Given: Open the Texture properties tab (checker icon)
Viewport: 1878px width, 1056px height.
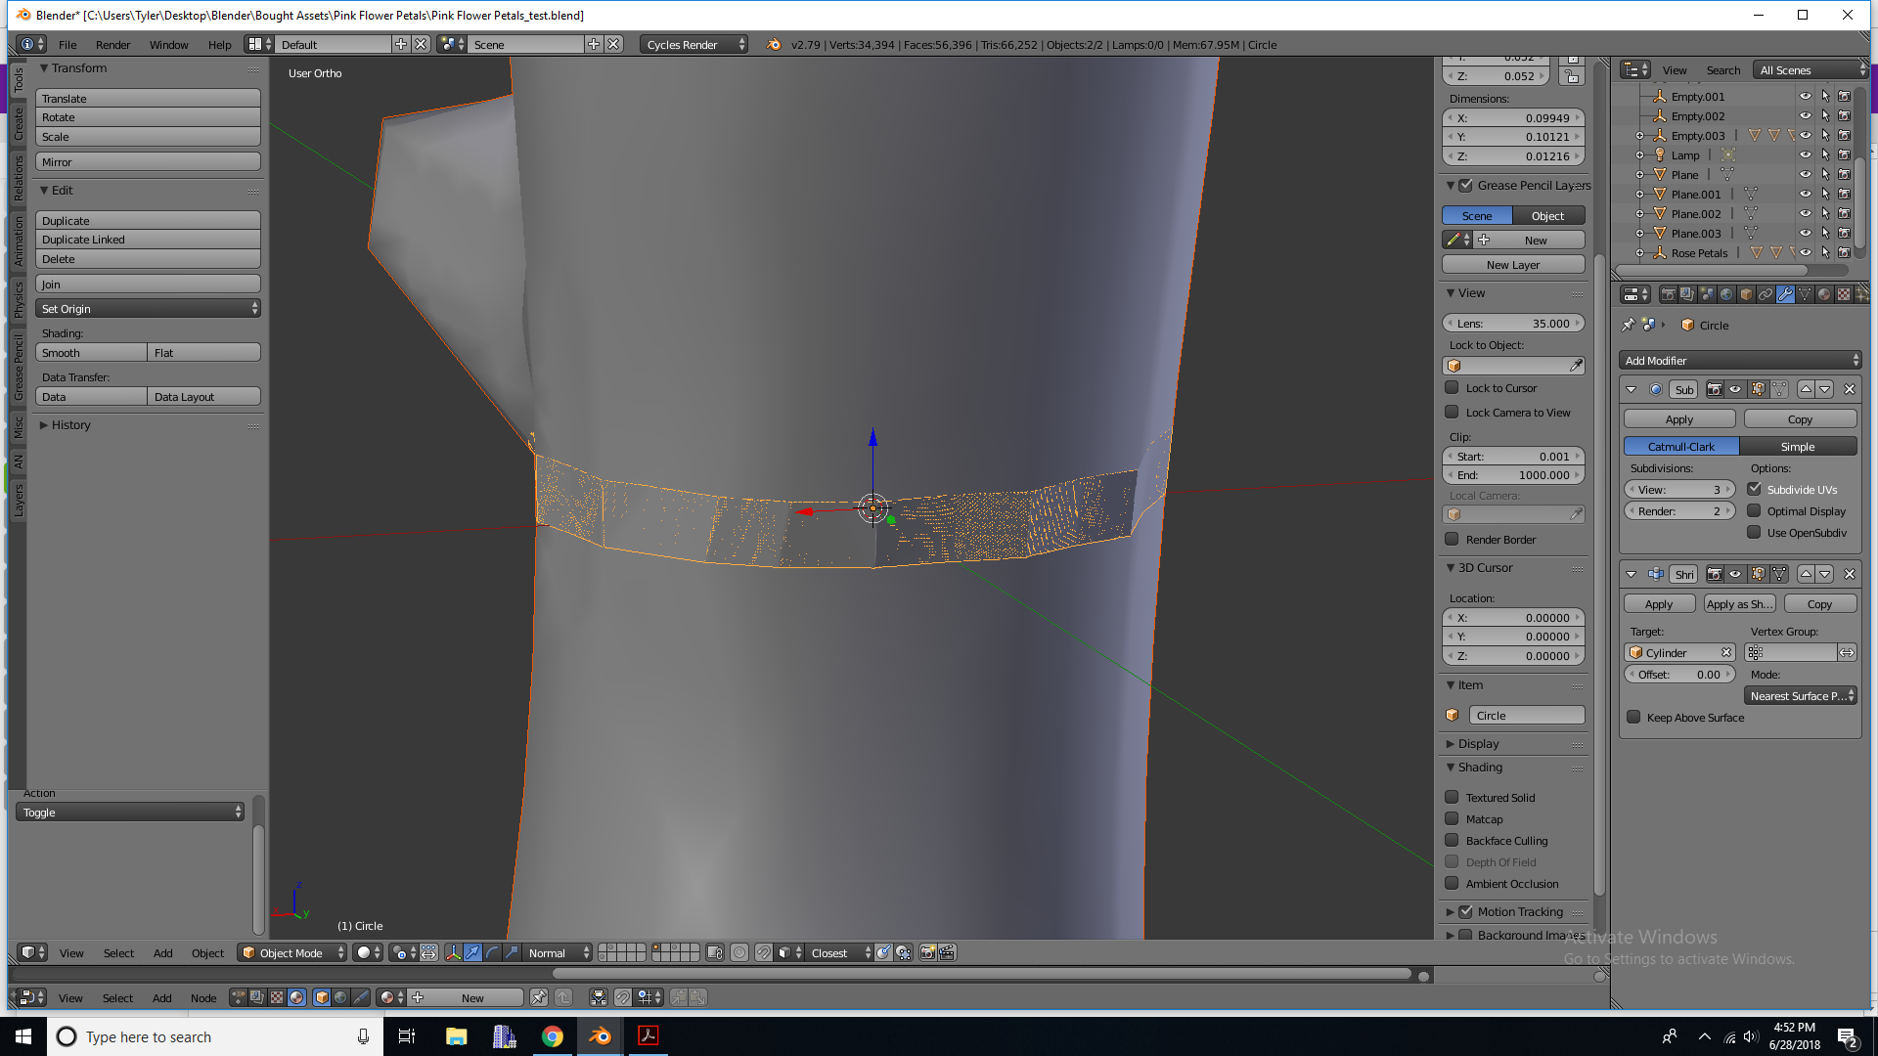Looking at the screenshot, I should click(1844, 294).
